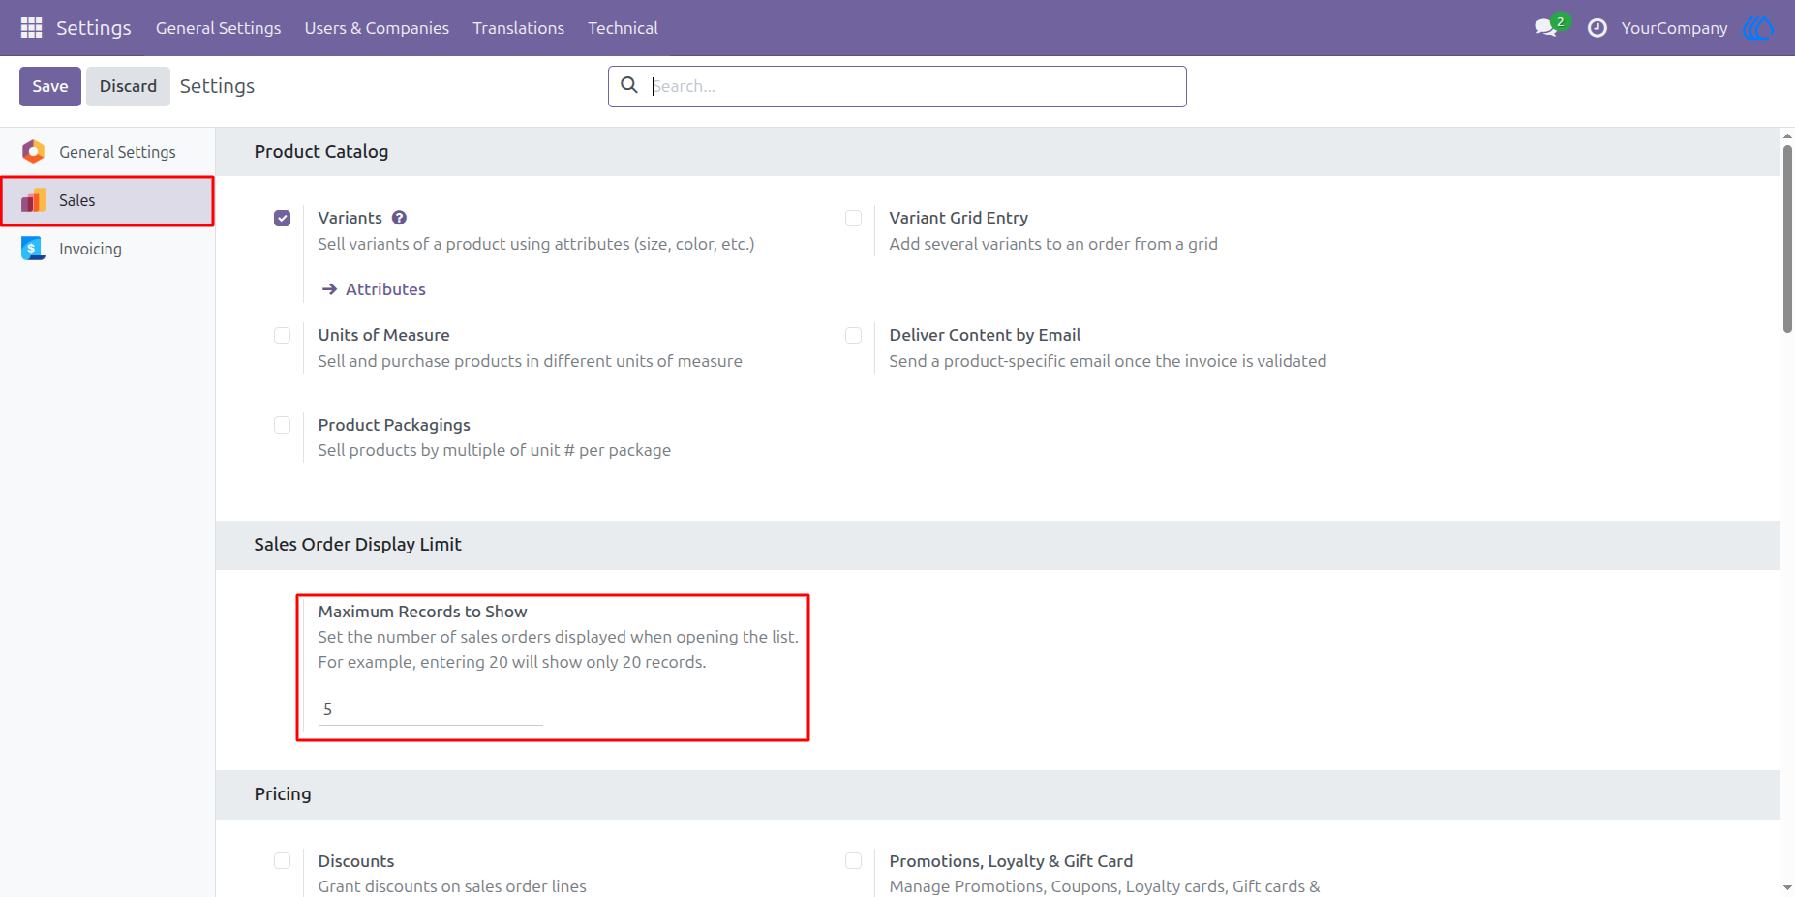
Task: Click the Maximum Records to Show value field
Action: [x=431, y=709]
